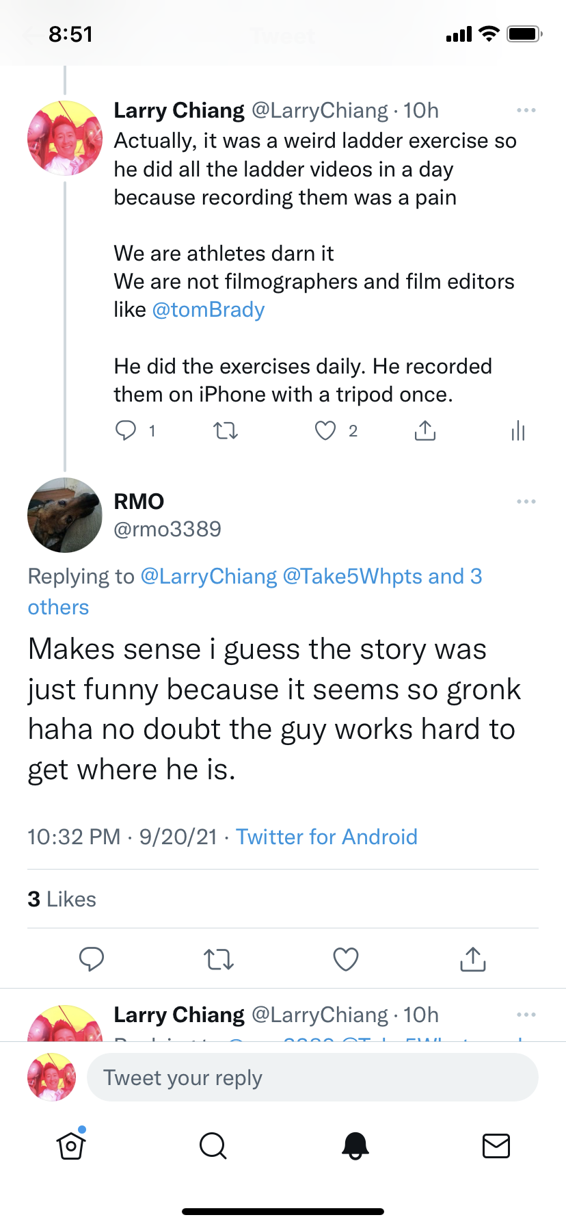Tap the Twitter for Android link
The image size is (566, 1226).
tap(326, 837)
